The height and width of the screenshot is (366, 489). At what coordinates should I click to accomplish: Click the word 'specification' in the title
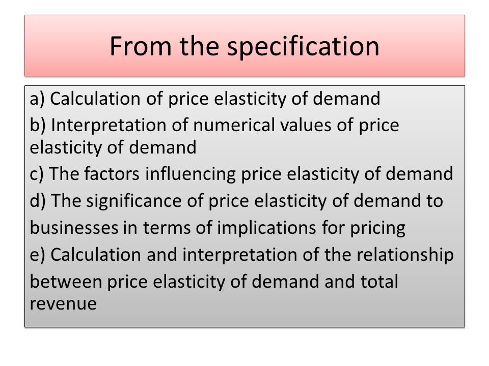pos(303,47)
